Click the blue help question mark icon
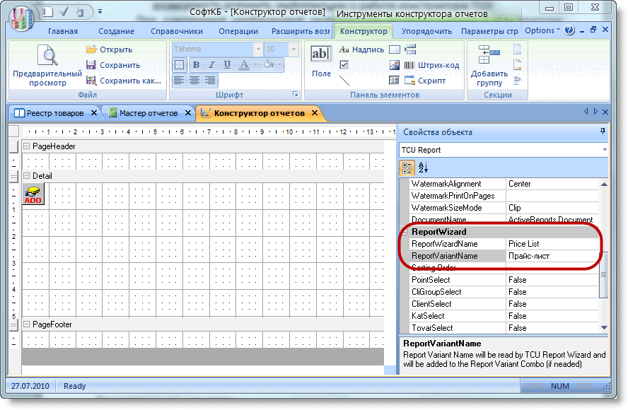 [569, 30]
